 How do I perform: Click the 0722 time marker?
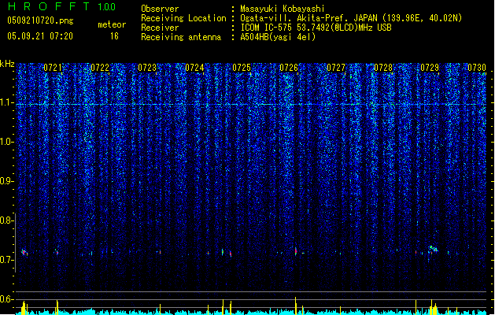coord(100,68)
